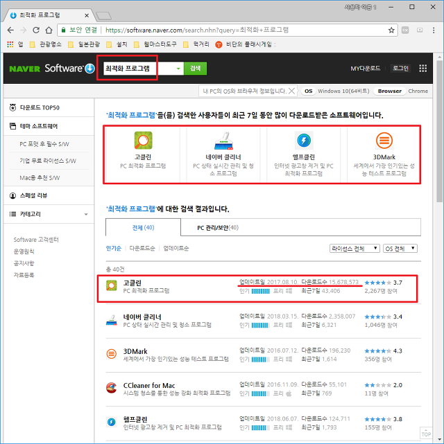Open 설치 bookmark folder
Viewport: 444px width, 444px height.
coord(117,44)
